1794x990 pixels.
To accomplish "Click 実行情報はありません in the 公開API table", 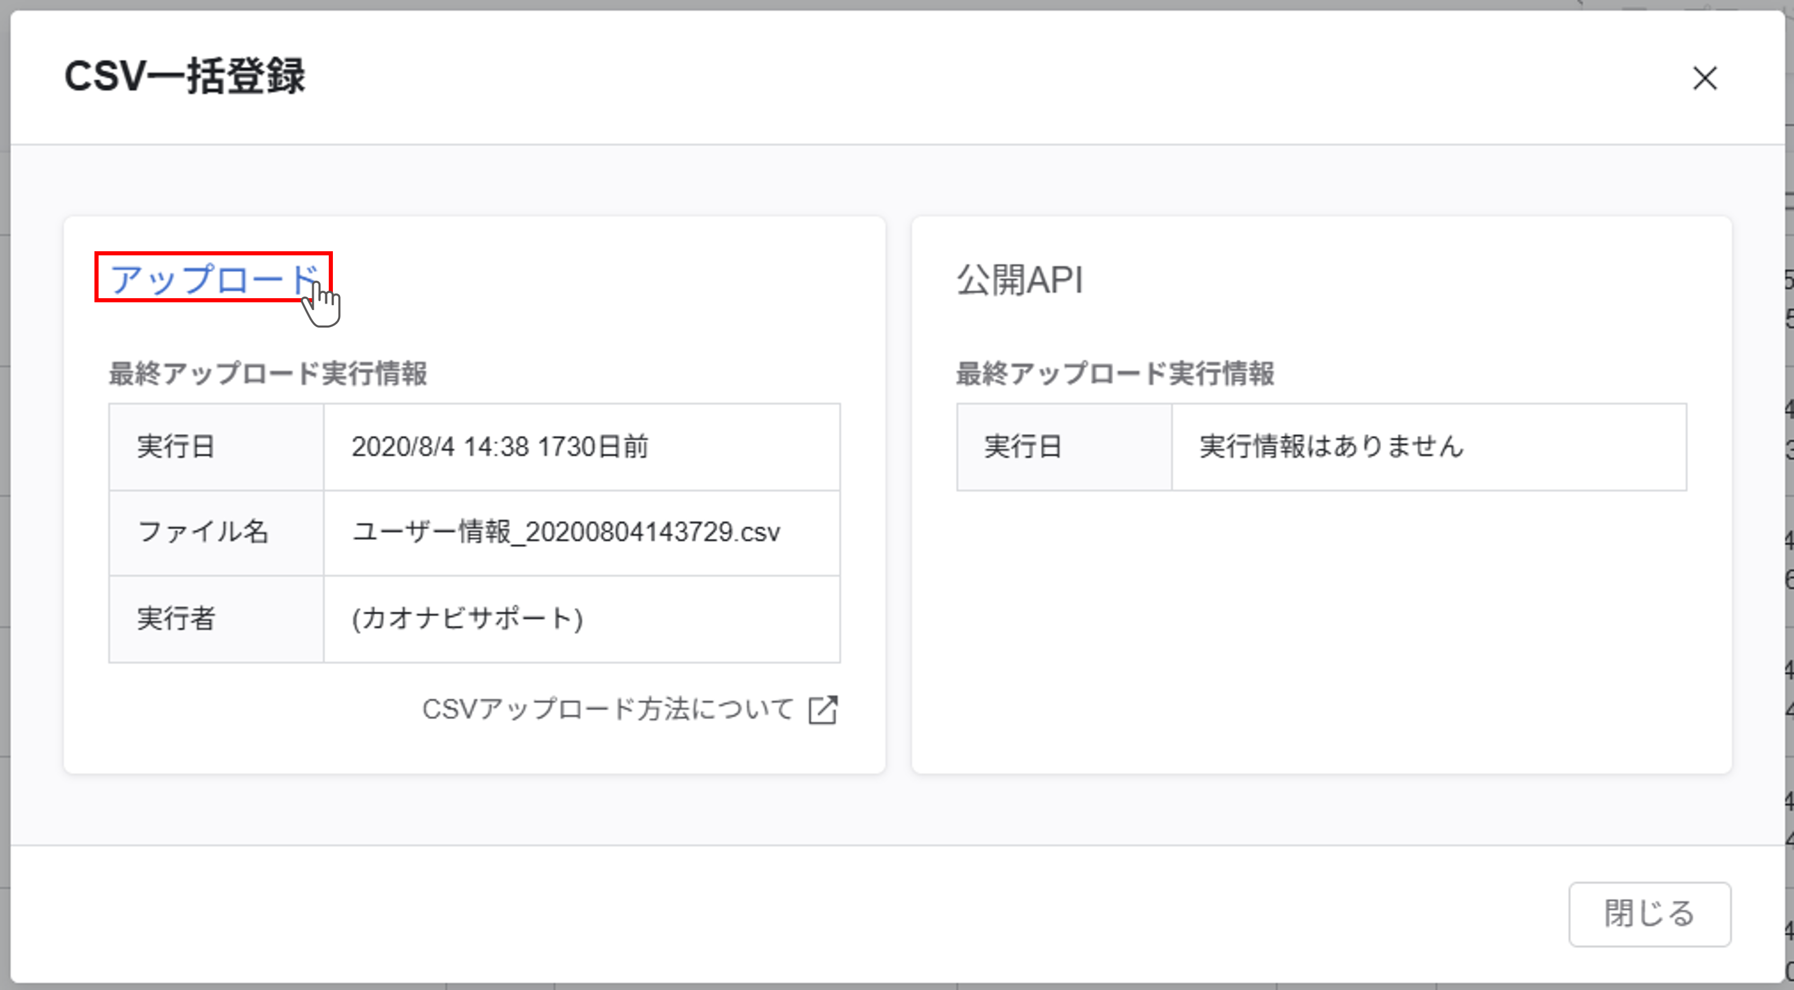I will pyautogui.click(x=1330, y=448).
